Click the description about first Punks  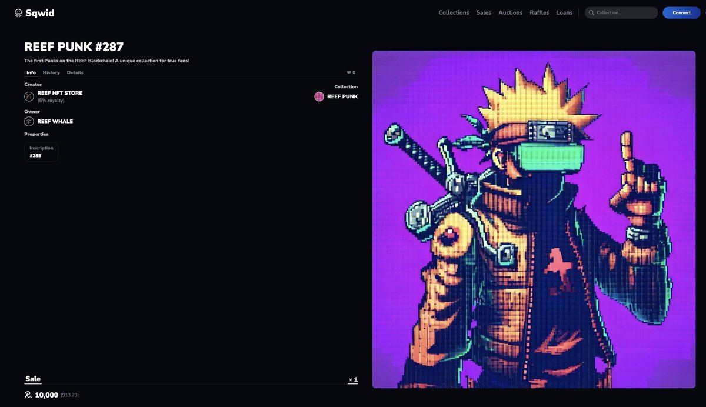[x=106, y=61]
